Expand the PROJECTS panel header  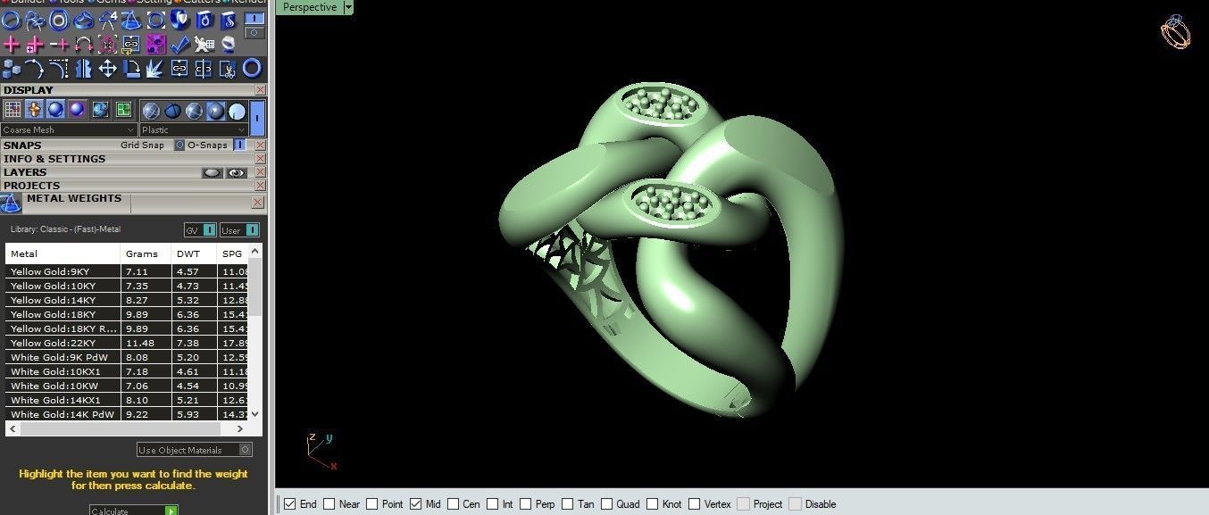pyautogui.click(x=31, y=186)
